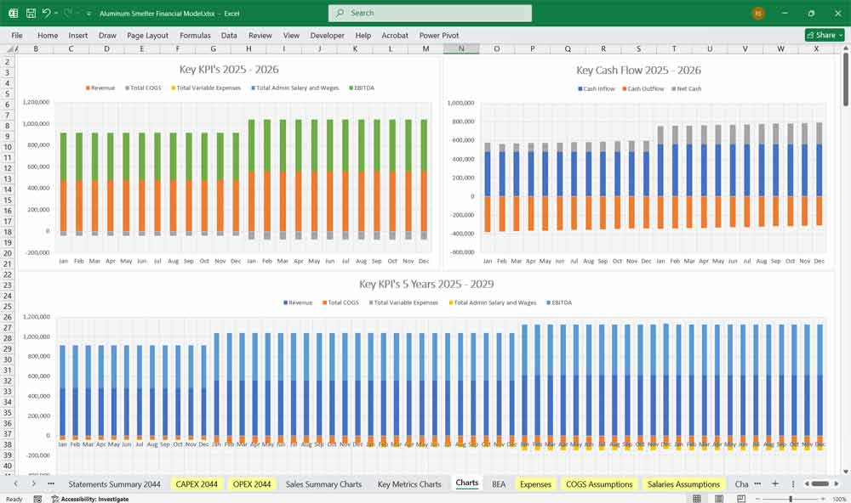Expand the Customize Quick Access Toolbar dropdown
The width and height of the screenshot is (851, 503).
tap(88, 13)
